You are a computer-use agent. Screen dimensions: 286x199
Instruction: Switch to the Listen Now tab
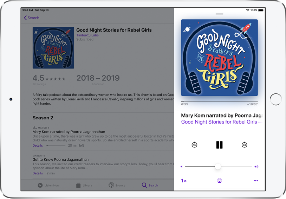point(48,185)
